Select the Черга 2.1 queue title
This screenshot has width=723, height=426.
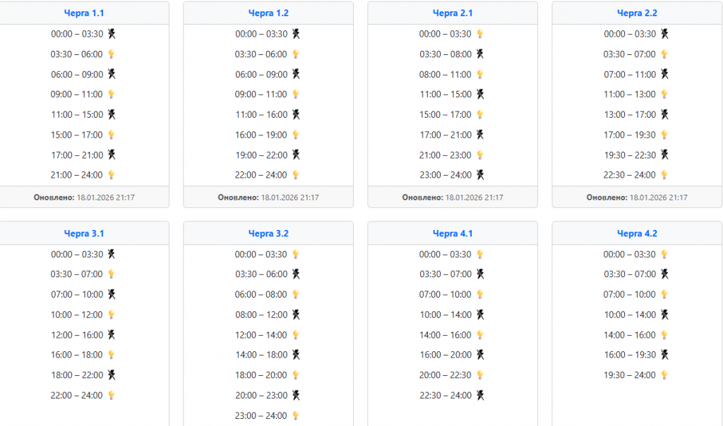453,13
